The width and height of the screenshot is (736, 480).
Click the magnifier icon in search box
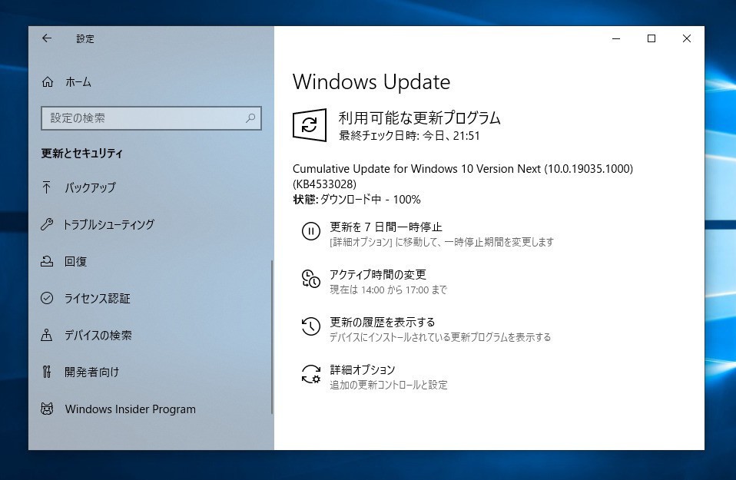pyautogui.click(x=250, y=118)
